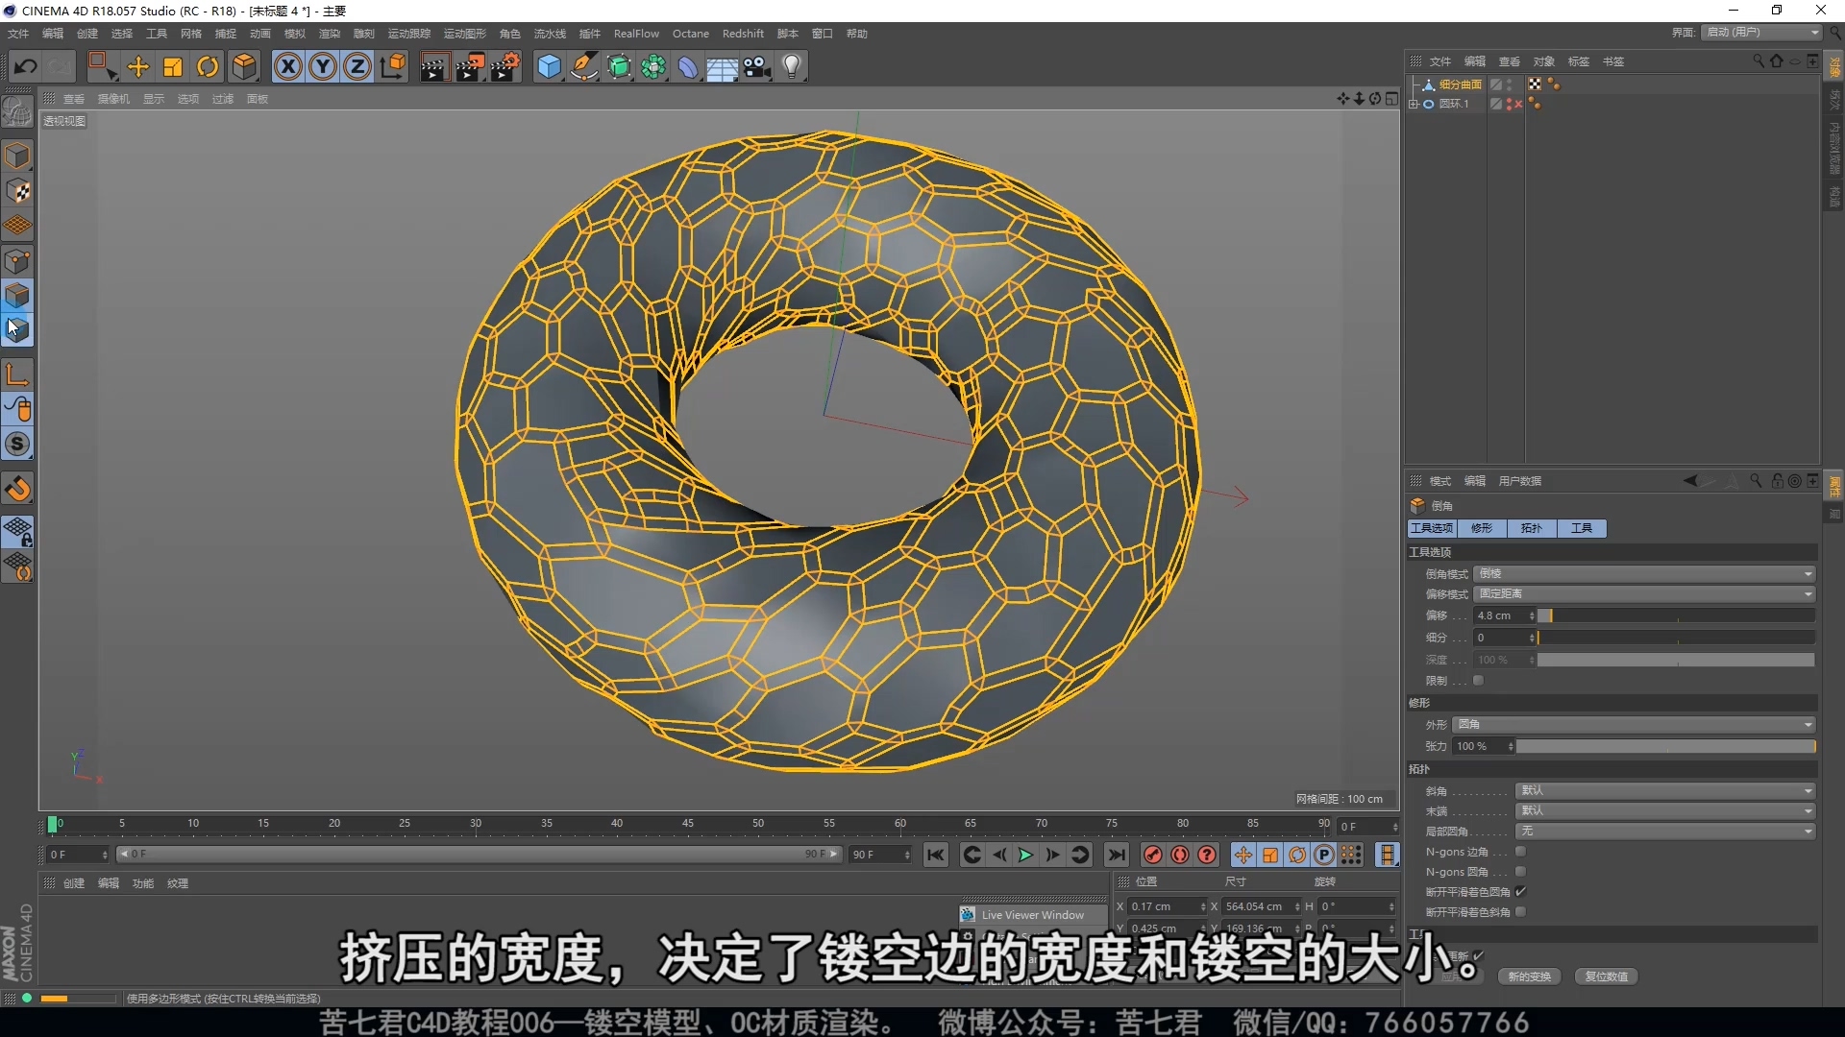The width and height of the screenshot is (1845, 1037).
Task: Enable the 限制 checkbox
Action: pyautogui.click(x=1479, y=681)
